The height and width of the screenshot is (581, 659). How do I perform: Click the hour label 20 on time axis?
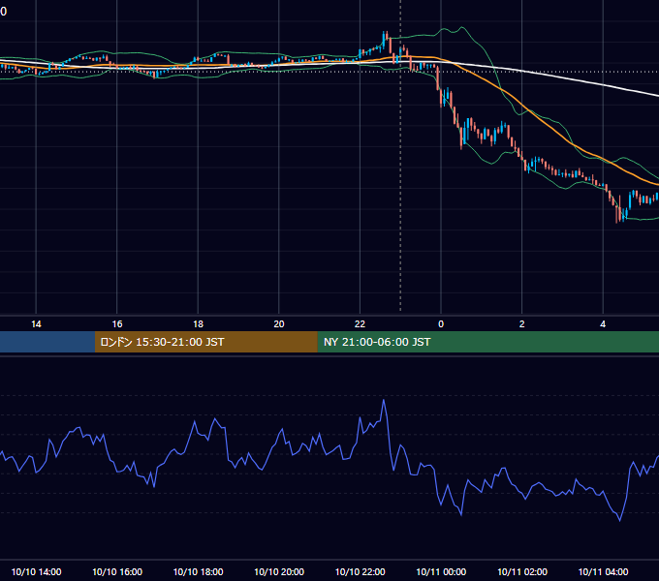pyautogui.click(x=279, y=324)
